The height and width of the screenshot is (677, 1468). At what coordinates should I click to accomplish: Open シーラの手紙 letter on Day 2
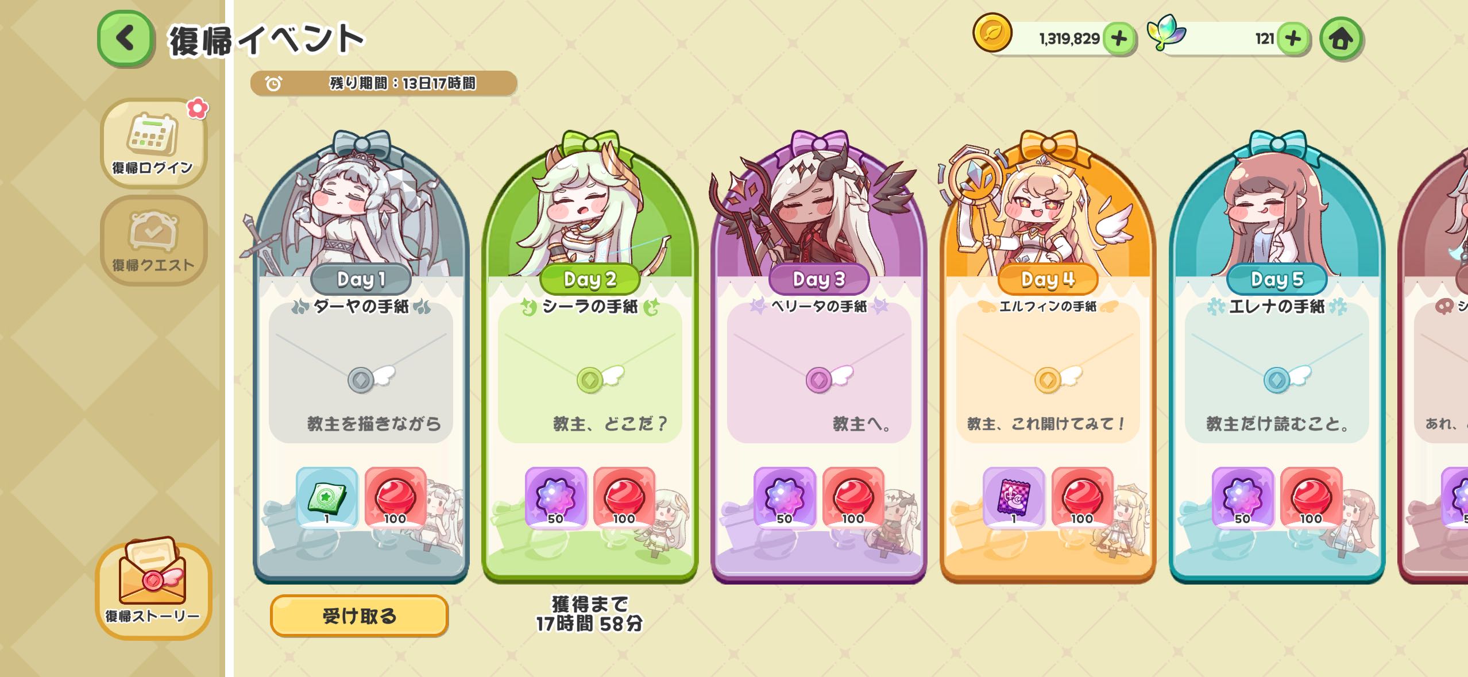coord(590,373)
